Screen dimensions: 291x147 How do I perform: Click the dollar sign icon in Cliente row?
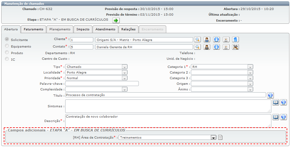tap(235, 39)
